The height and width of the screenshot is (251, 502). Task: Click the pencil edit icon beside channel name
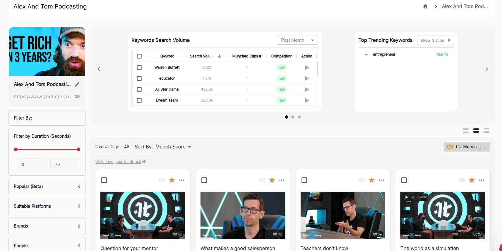[77, 84]
